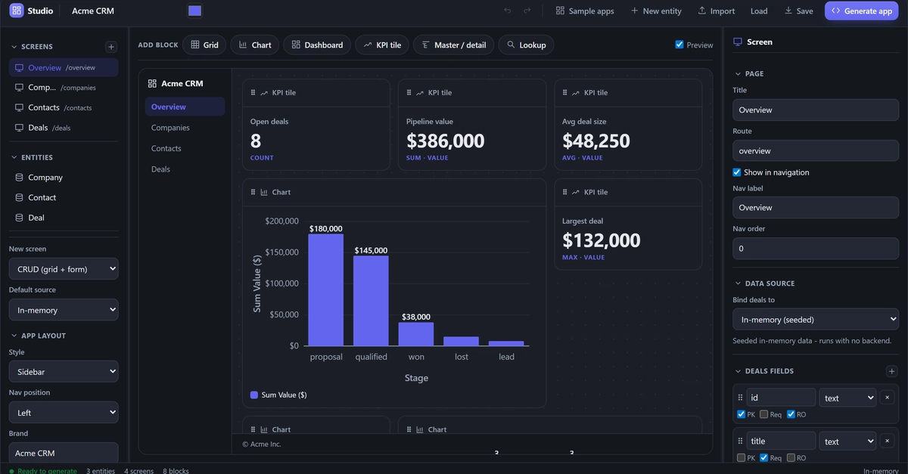
Task: Toggle the Preview checkbox
Action: [x=679, y=45]
